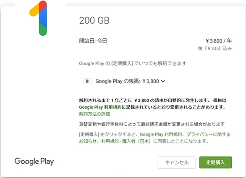Image resolution: width=246 pixels, height=178 pixels.
Task: Click the 税（¥345）込み tax note
Action: tap(215, 48)
